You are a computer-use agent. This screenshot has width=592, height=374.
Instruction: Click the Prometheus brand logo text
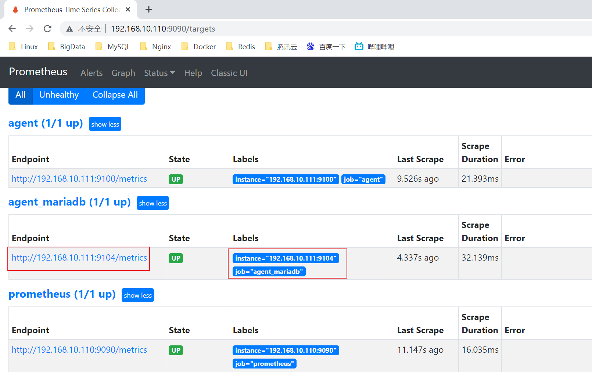(38, 72)
